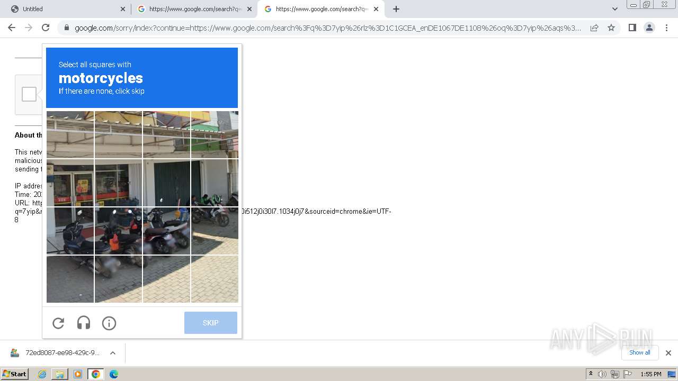Expand the tab search dropdown
Screen dimensions: 678x381
tap(615, 9)
